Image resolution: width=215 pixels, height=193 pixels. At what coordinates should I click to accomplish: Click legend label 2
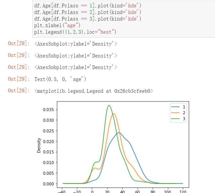click(184, 113)
